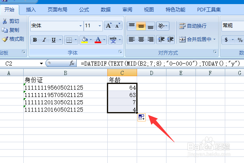Select cell with 111111201305021125
Viewport: 244px width, 163px height.
(66, 102)
